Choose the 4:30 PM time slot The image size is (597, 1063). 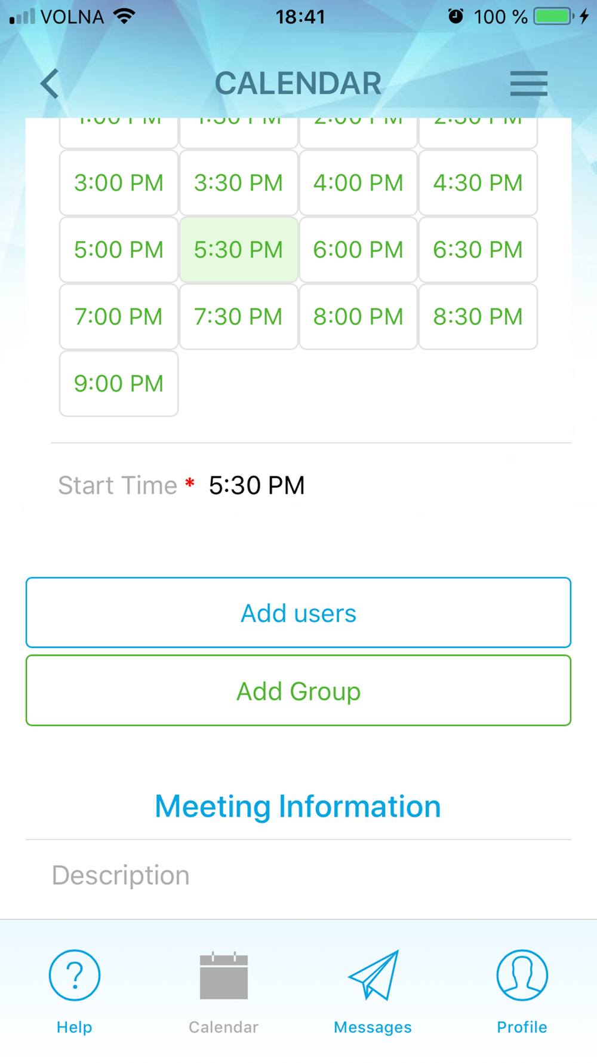coord(478,182)
